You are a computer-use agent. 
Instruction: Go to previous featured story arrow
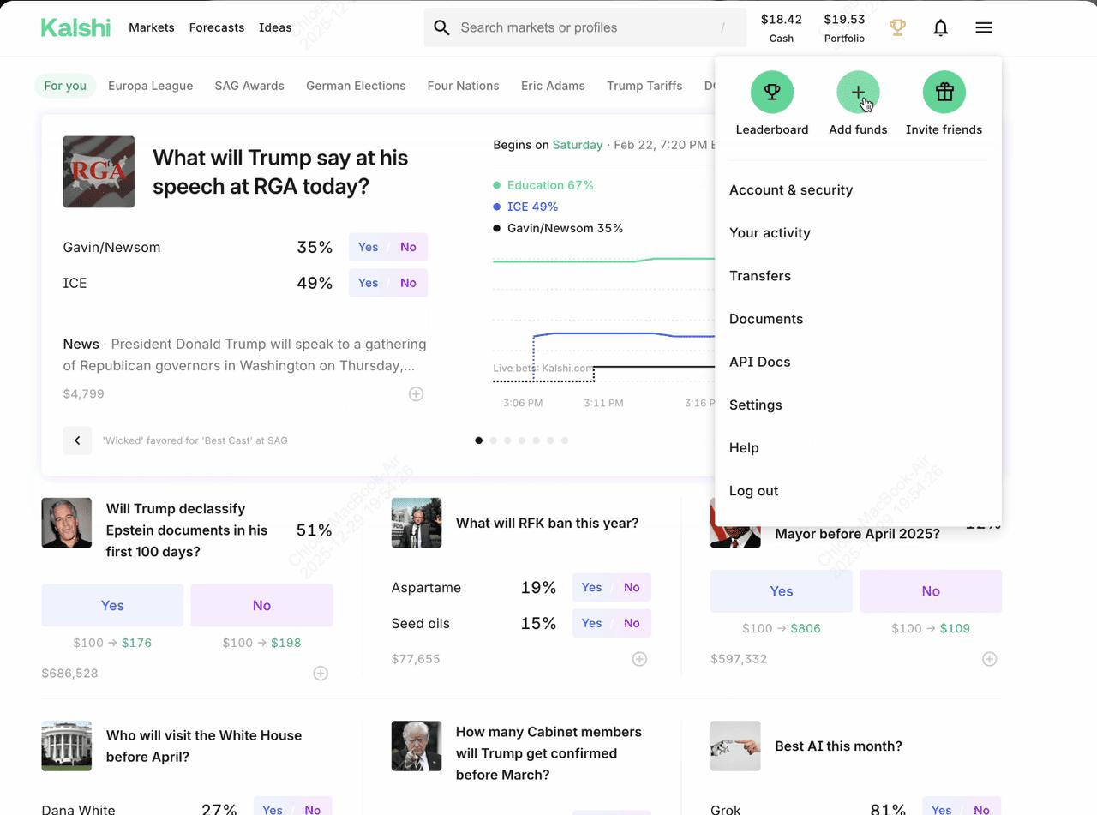point(77,440)
